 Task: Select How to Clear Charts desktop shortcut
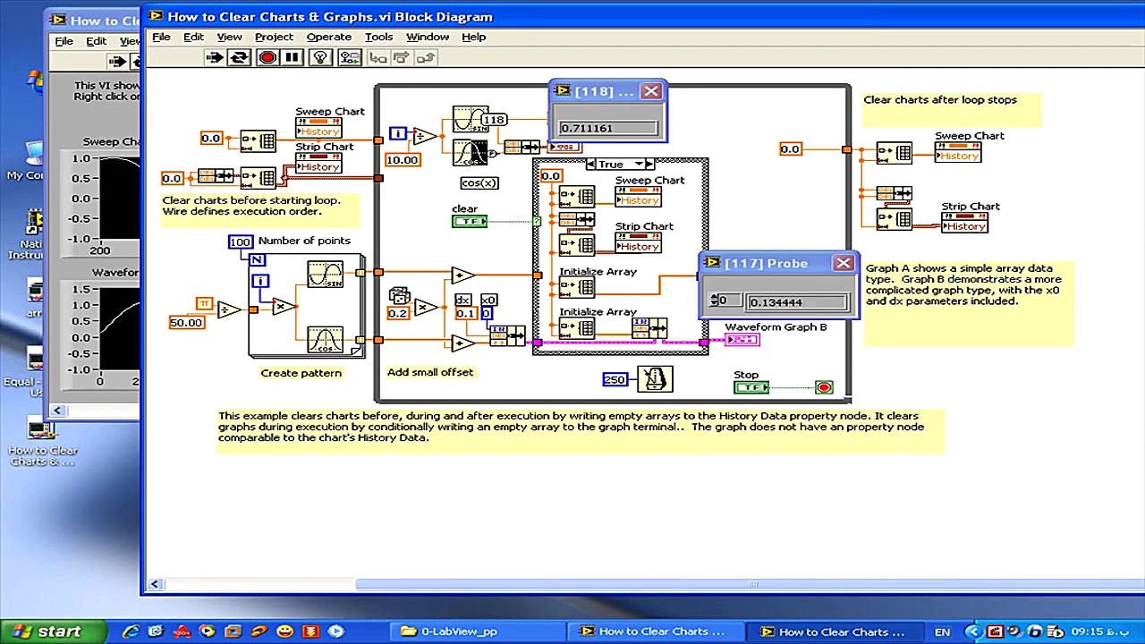pyautogui.click(x=42, y=444)
